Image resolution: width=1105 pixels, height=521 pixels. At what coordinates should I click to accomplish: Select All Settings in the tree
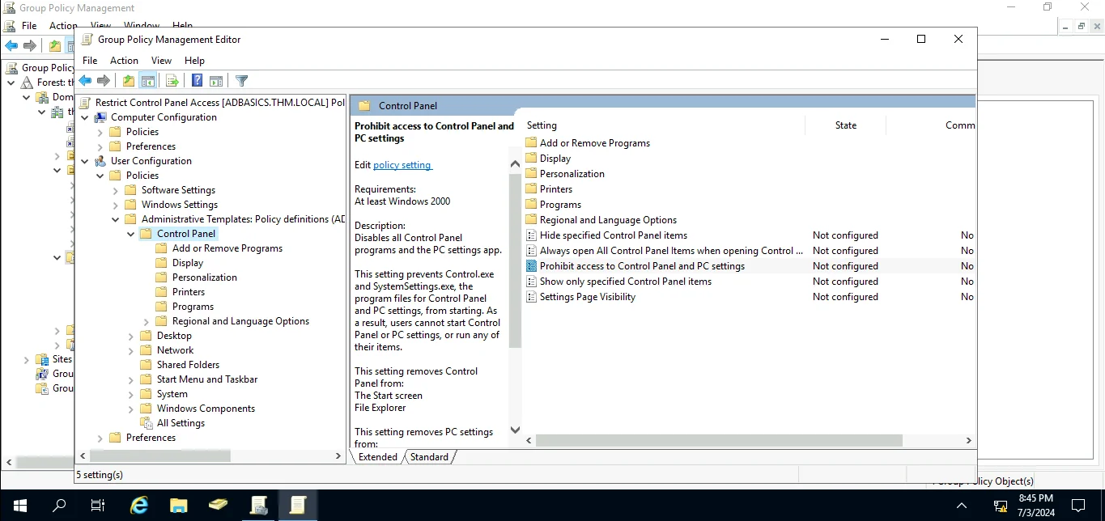coord(181,423)
